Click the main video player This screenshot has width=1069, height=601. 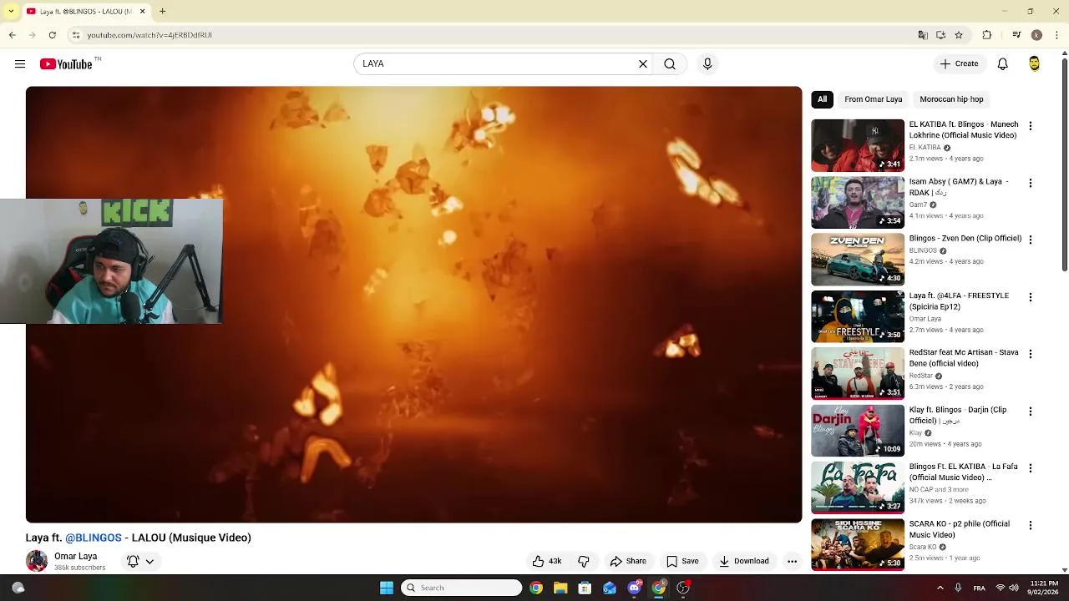click(x=413, y=305)
